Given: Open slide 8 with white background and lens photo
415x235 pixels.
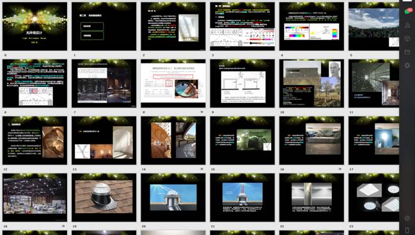Looking at the screenshot, I should coord(173,83).
